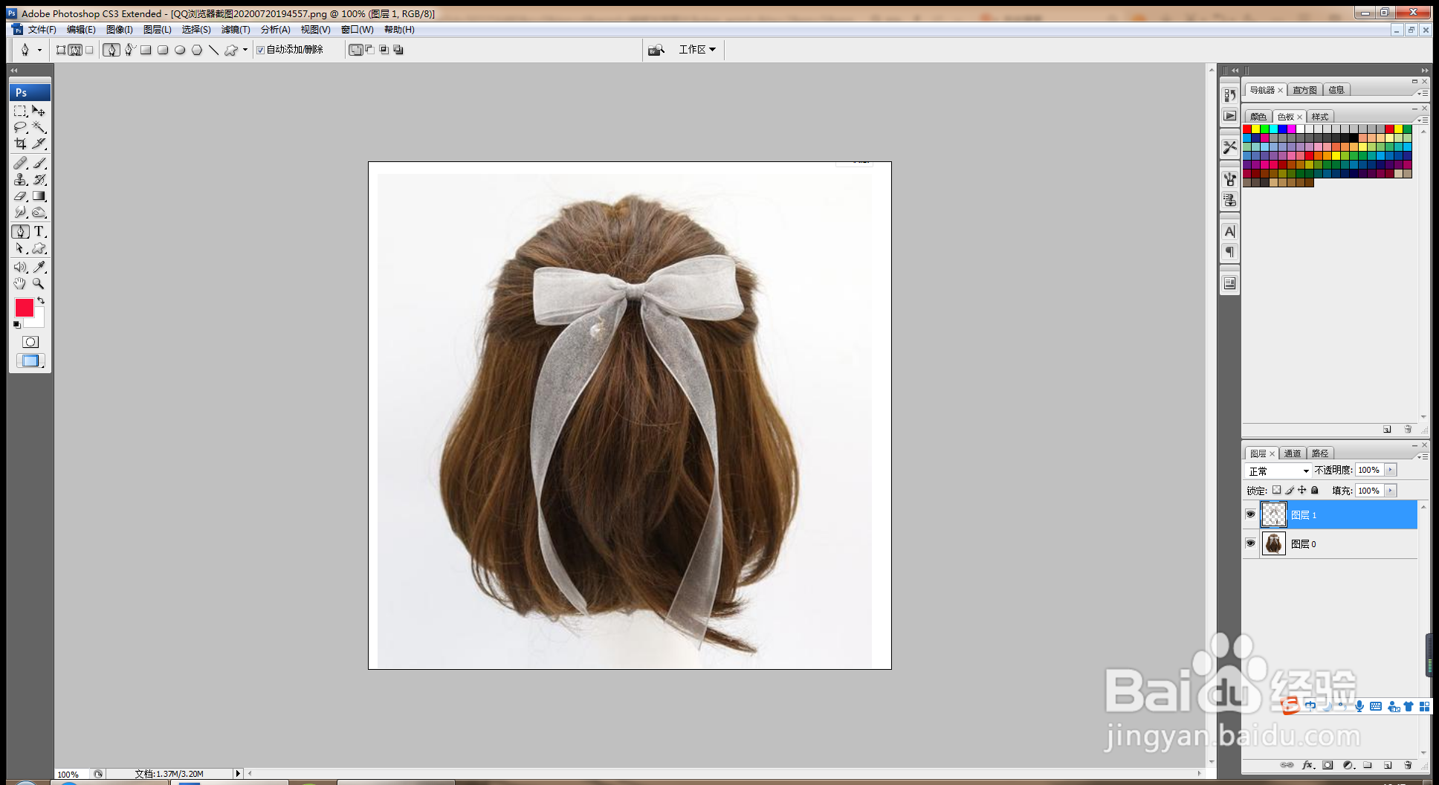The image size is (1439, 785).
Task: Open the 滤镜(T) menu
Action: coord(236,30)
